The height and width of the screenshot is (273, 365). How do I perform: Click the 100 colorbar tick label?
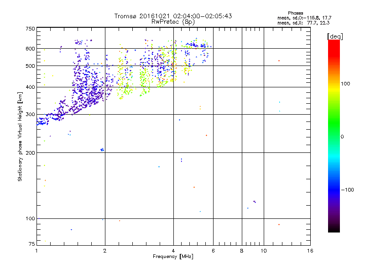tap(346, 84)
